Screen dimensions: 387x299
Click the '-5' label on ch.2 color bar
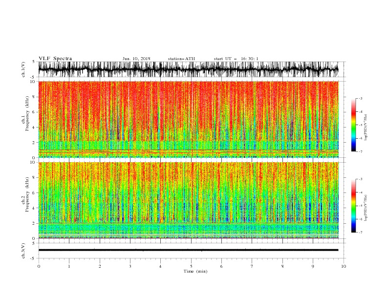tap(360, 206)
